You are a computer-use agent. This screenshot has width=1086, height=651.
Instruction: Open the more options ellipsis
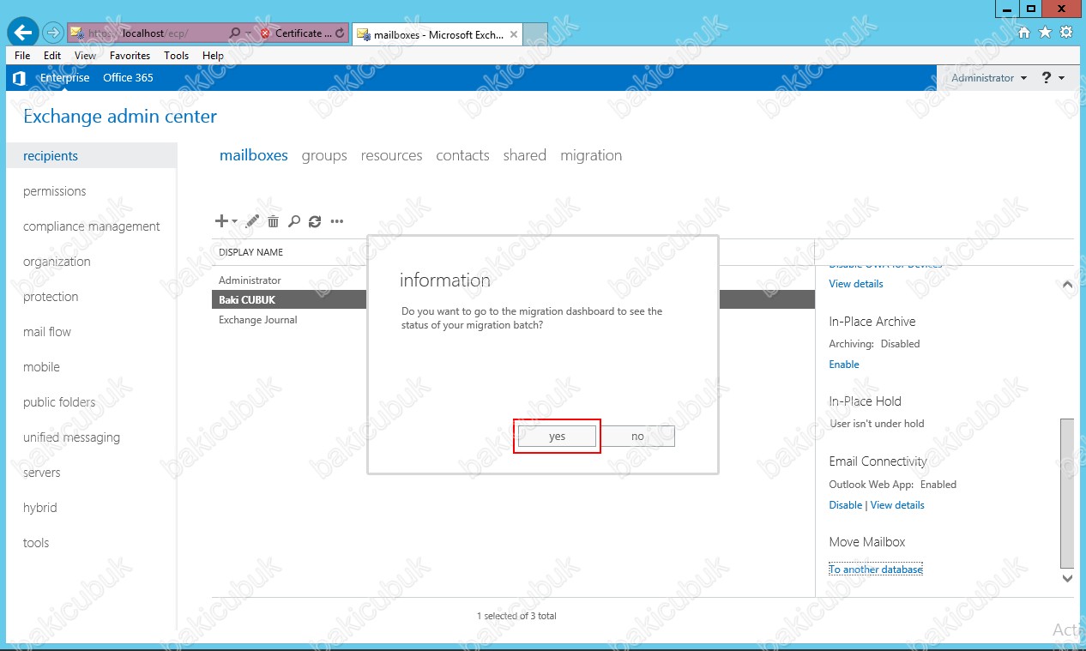pyautogui.click(x=337, y=221)
